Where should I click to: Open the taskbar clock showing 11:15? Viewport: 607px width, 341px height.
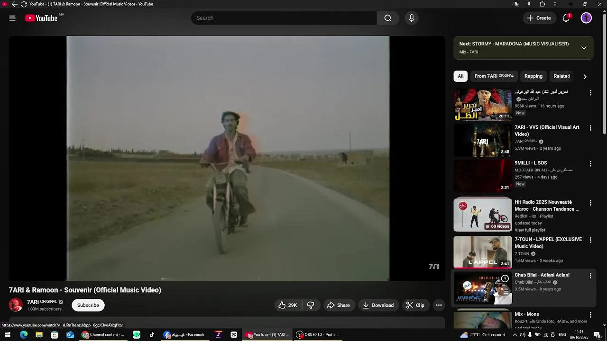pyautogui.click(x=579, y=335)
